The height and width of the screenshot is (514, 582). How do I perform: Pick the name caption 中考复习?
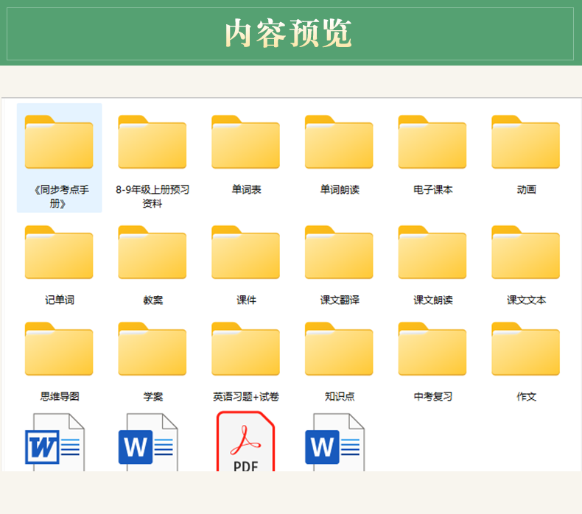[433, 396]
